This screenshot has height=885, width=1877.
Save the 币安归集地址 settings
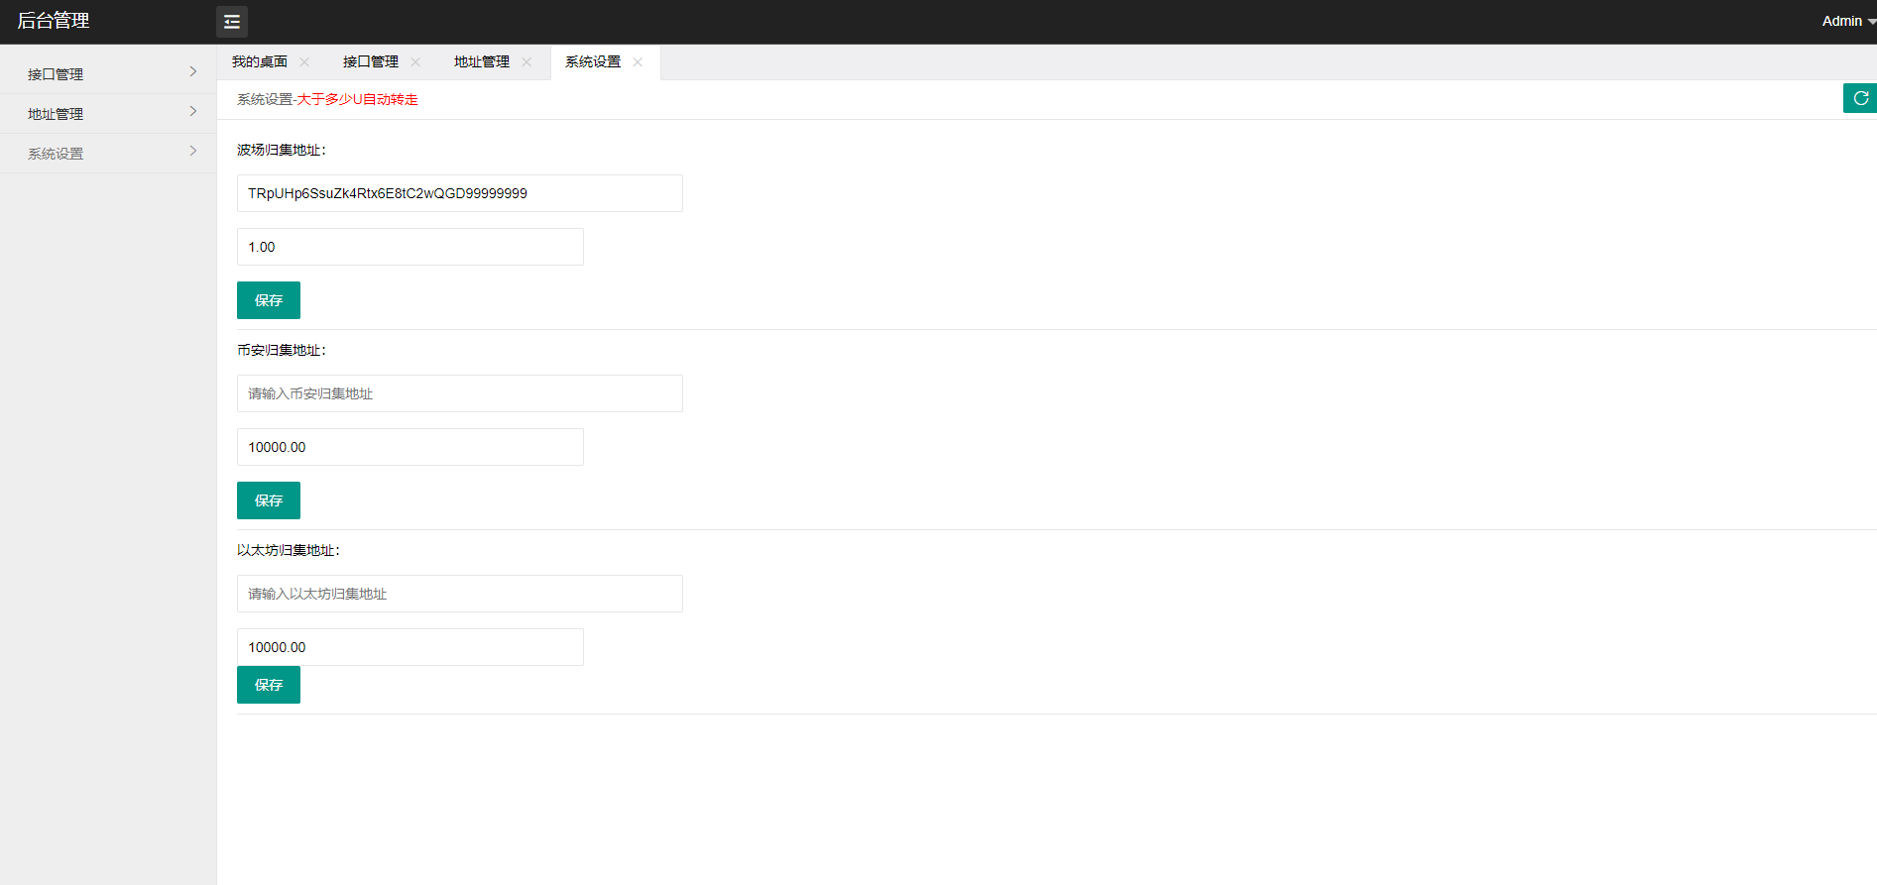click(x=269, y=500)
